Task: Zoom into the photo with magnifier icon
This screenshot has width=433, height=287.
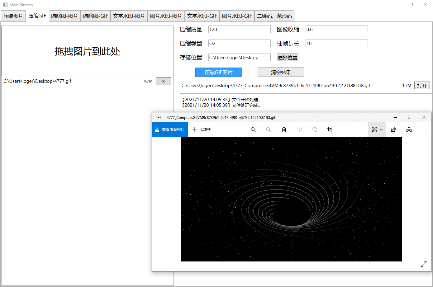Action: click(254, 129)
